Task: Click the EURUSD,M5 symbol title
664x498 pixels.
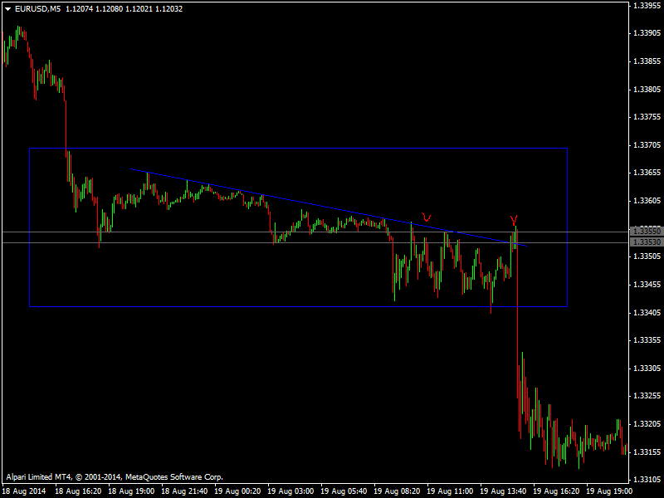Action: (37, 9)
